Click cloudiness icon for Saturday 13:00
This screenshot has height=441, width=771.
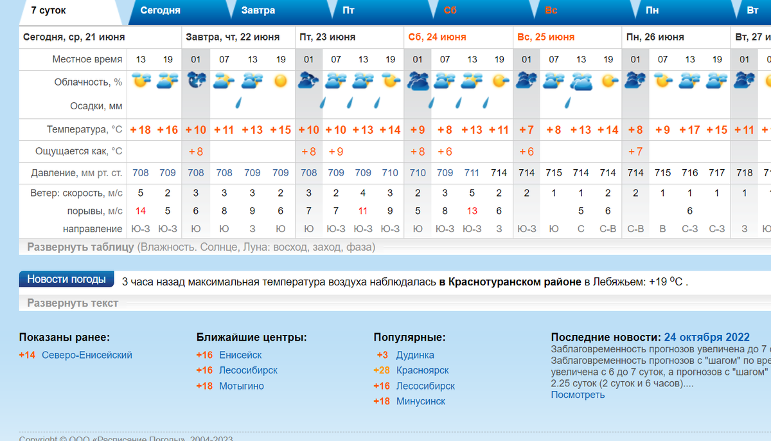click(x=472, y=81)
